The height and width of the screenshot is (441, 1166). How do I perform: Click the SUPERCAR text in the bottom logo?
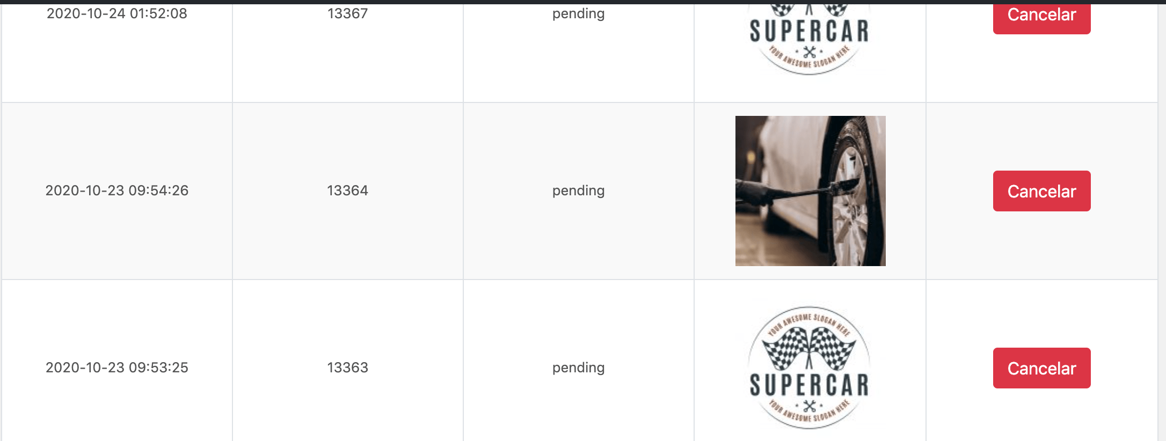click(x=810, y=385)
